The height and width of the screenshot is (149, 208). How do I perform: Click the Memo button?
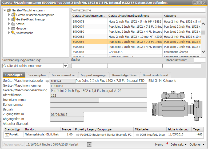(159, 144)
